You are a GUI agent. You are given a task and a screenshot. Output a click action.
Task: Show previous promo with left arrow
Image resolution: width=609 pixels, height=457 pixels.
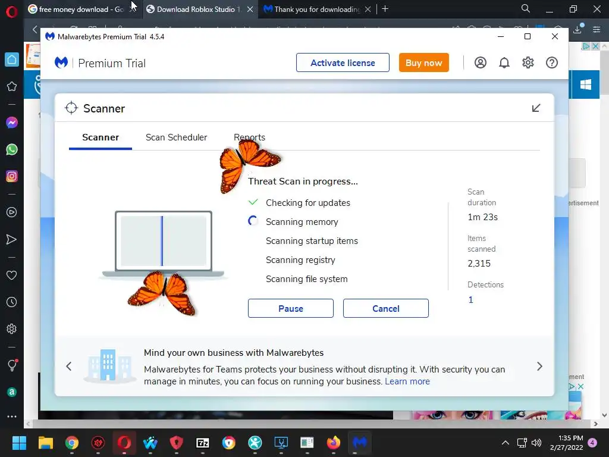pos(69,366)
